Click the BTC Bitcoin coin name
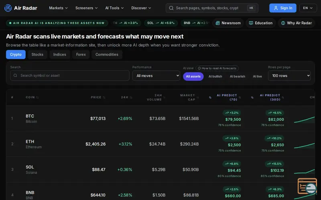 31,118
